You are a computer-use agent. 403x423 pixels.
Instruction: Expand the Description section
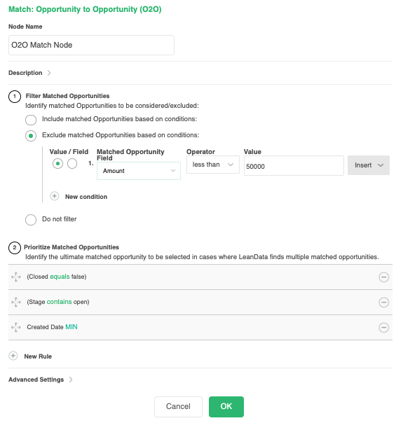tap(29, 73)
